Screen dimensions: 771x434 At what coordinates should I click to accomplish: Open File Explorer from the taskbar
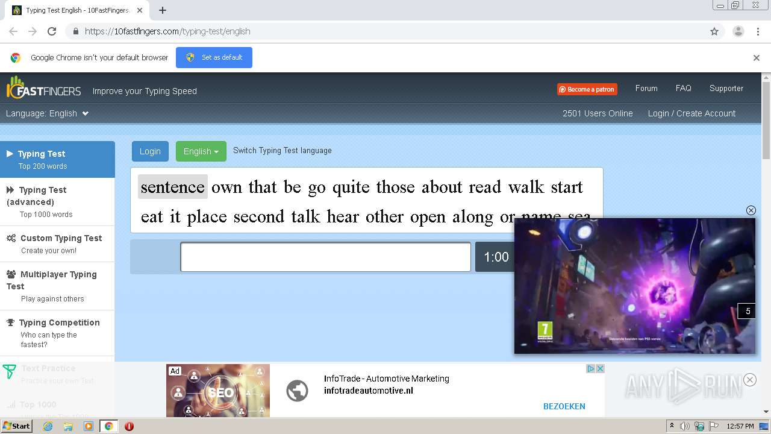[x=68, y=426]
